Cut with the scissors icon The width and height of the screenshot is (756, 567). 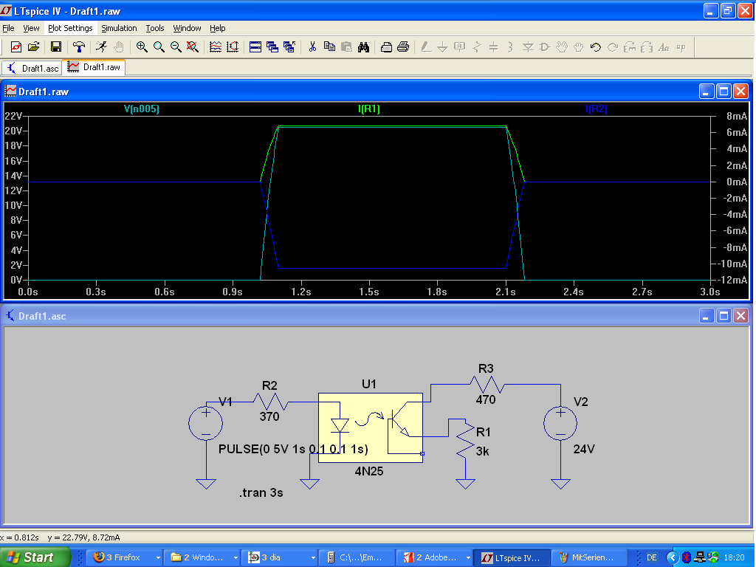tap(312, 47)
